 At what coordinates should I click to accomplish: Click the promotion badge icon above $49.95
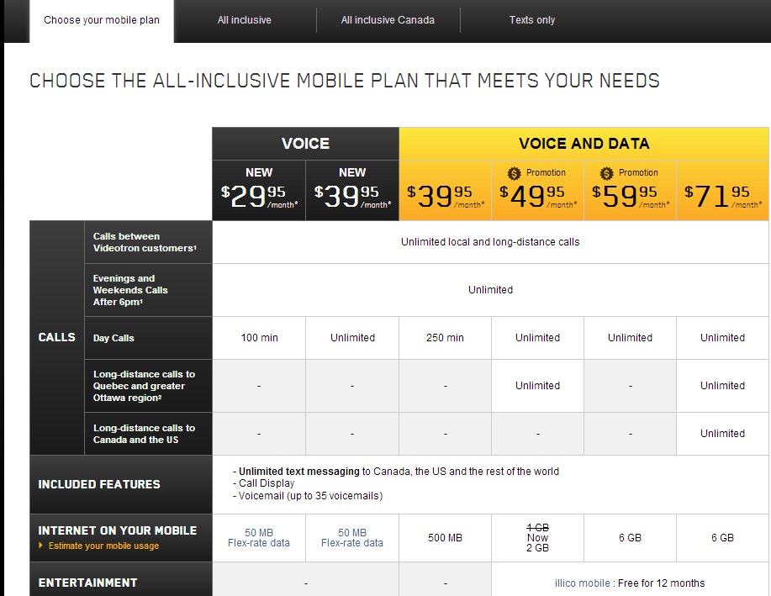tap(514, 173)
